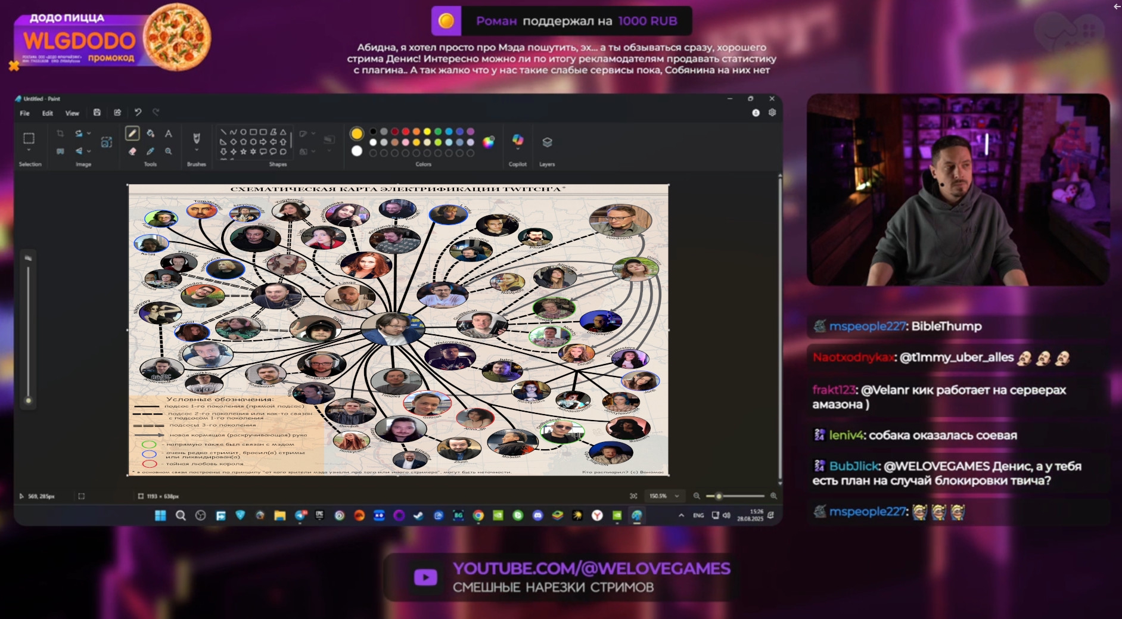
Task: Click the Crop image icon
Action: coord(60,133)
